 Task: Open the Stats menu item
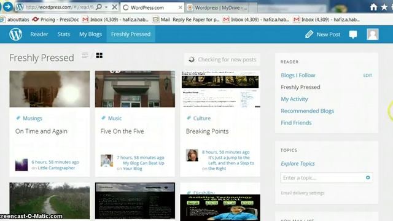click(x=64, y=34)
